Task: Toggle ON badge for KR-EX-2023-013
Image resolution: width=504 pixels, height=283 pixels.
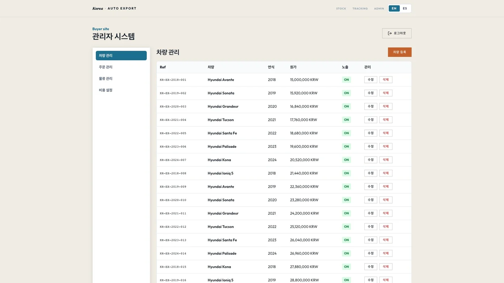Action: point(346,240)
